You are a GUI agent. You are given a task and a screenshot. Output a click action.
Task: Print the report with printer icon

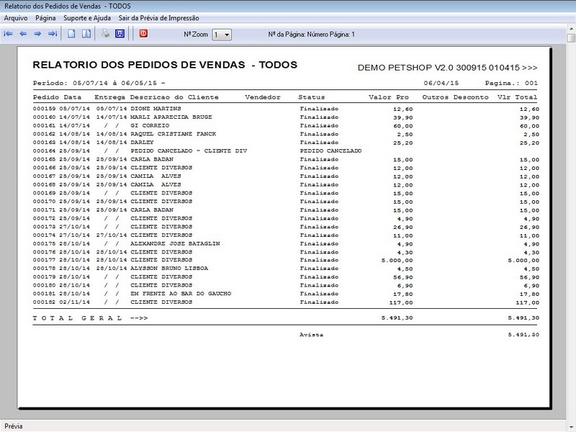(106, 34)
